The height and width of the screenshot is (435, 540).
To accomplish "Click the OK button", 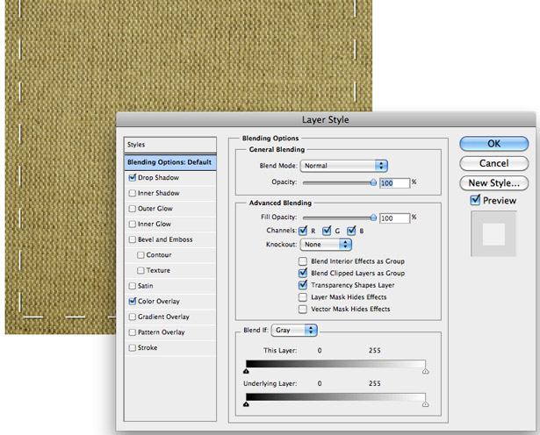I will 493,144.
